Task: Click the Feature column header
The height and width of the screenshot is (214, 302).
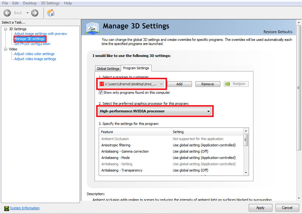Action: coord(135,132)
